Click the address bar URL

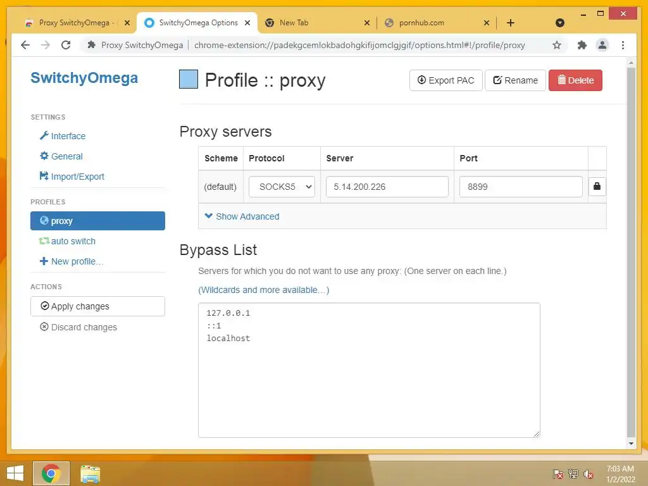point(359,45)
